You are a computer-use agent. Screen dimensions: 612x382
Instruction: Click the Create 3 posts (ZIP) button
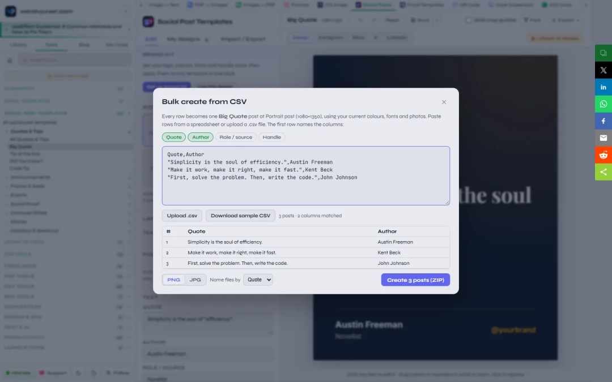click(x=415, y=280)
